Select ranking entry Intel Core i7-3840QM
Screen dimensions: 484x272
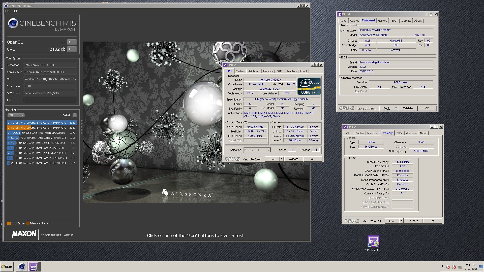pyautogui.click(x=42, y=158)
